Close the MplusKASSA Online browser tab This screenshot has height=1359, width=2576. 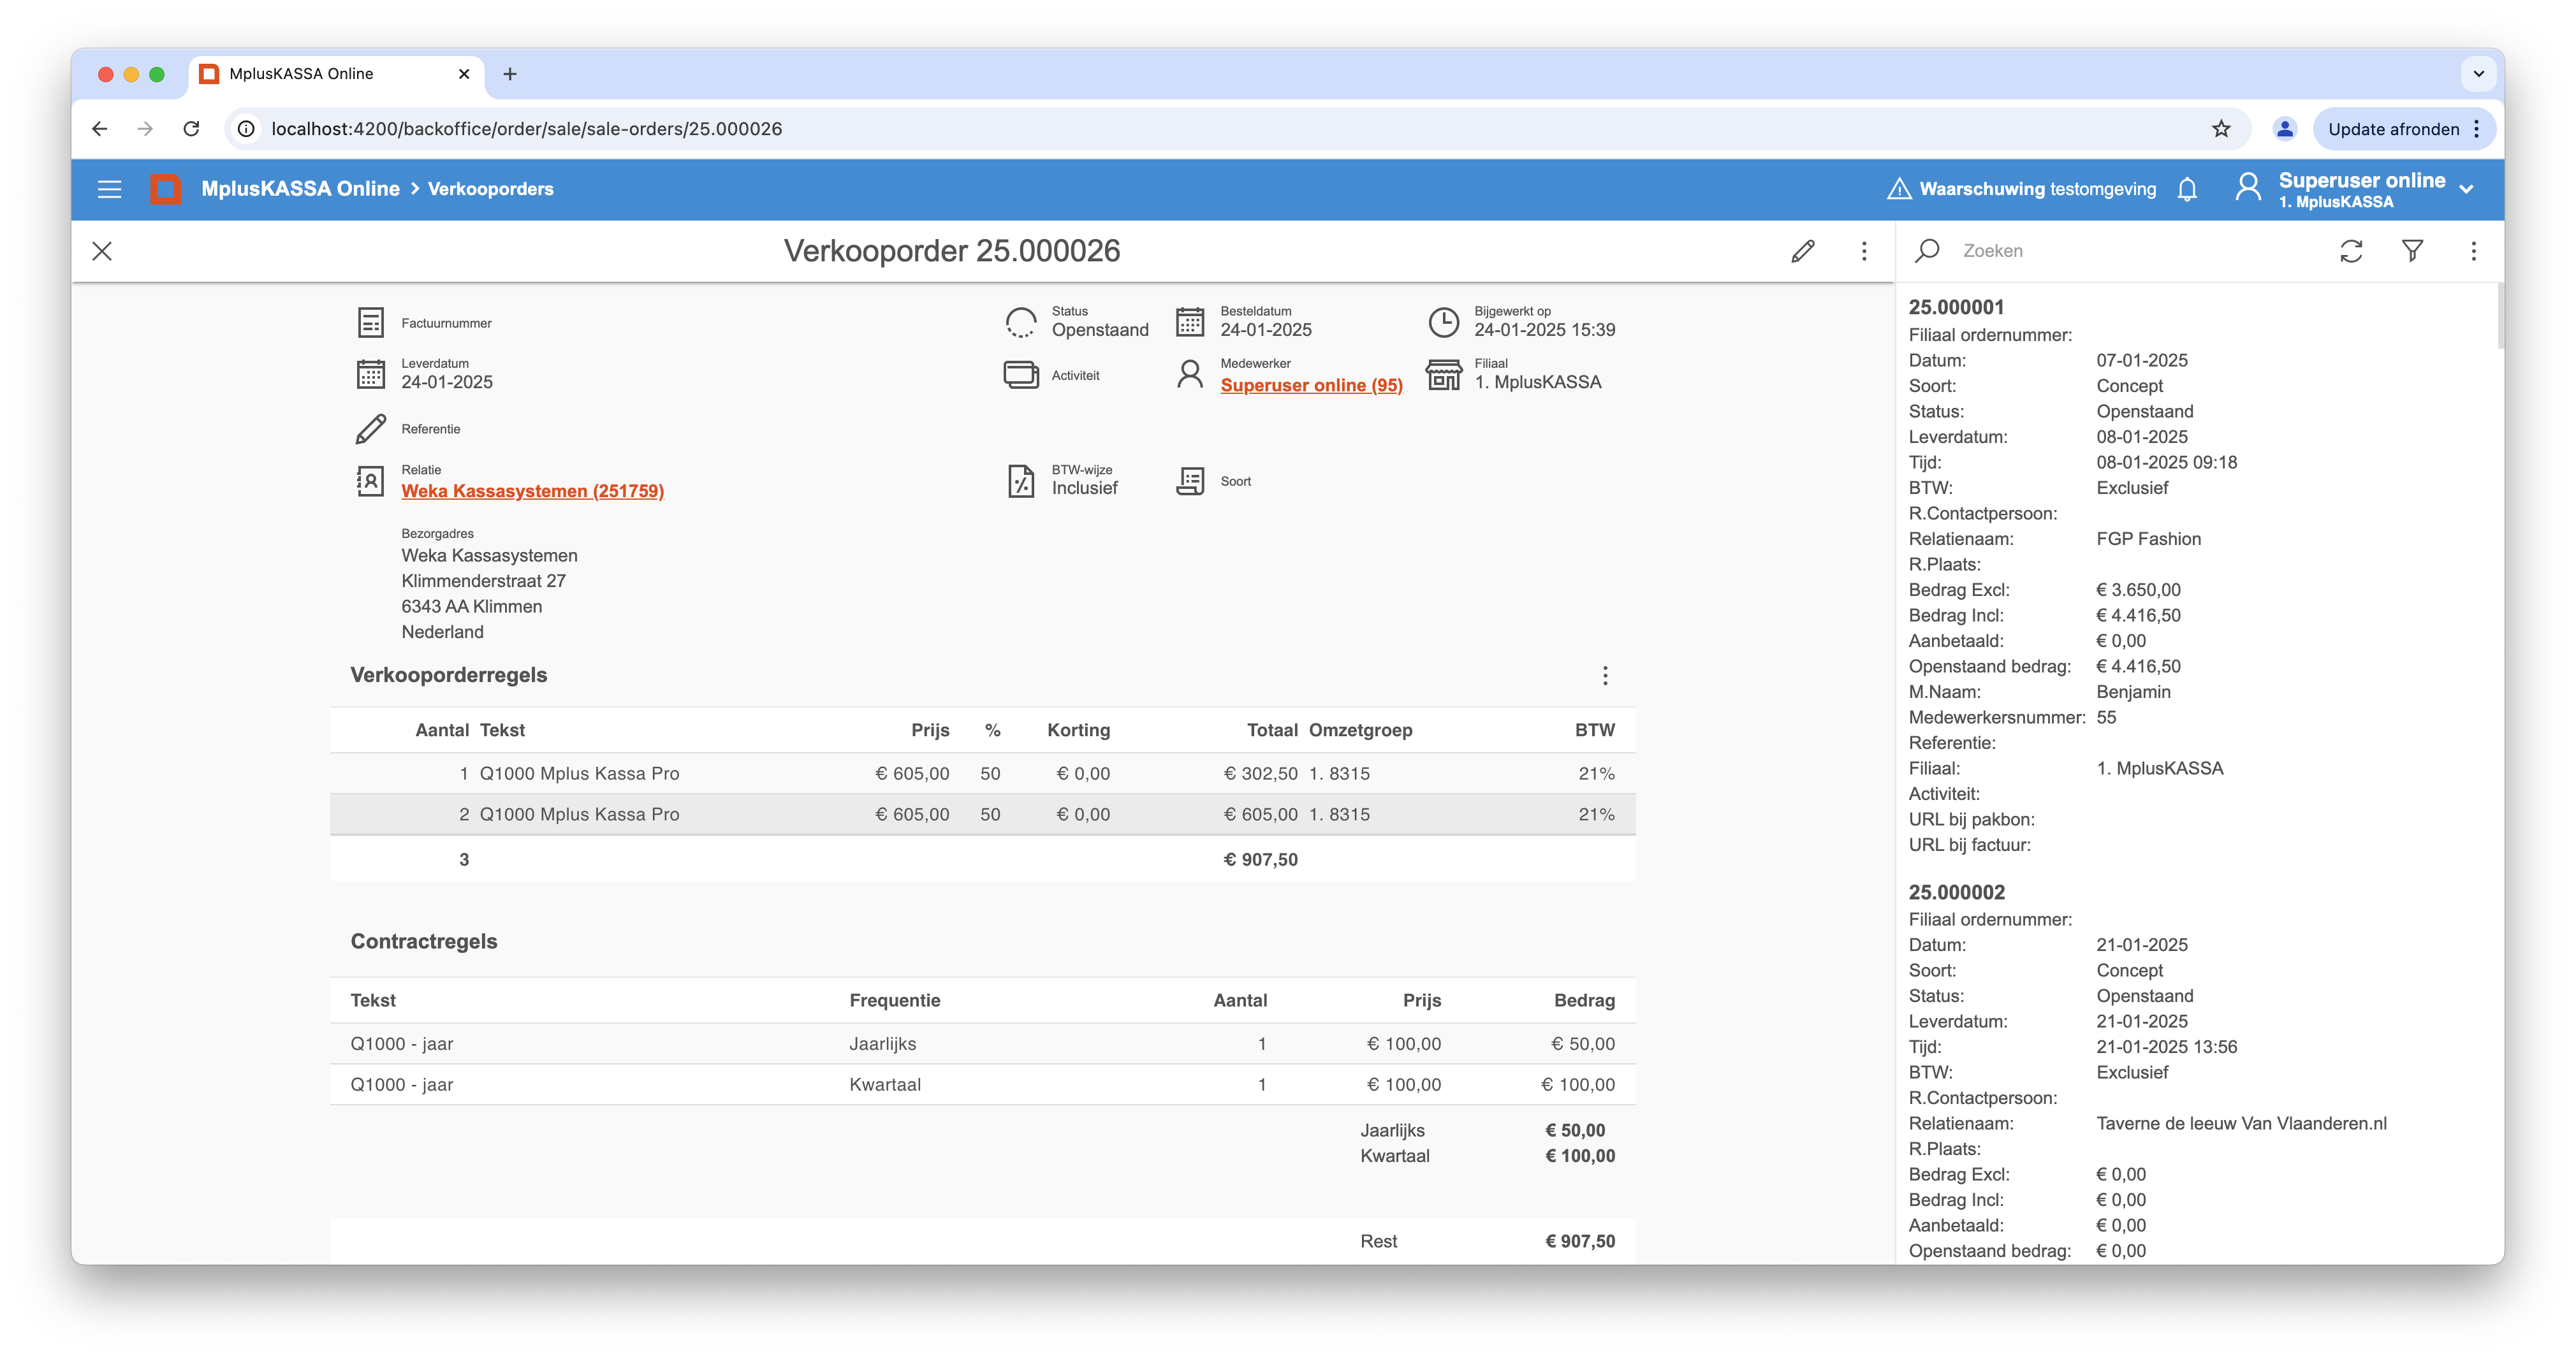point(464,74)
